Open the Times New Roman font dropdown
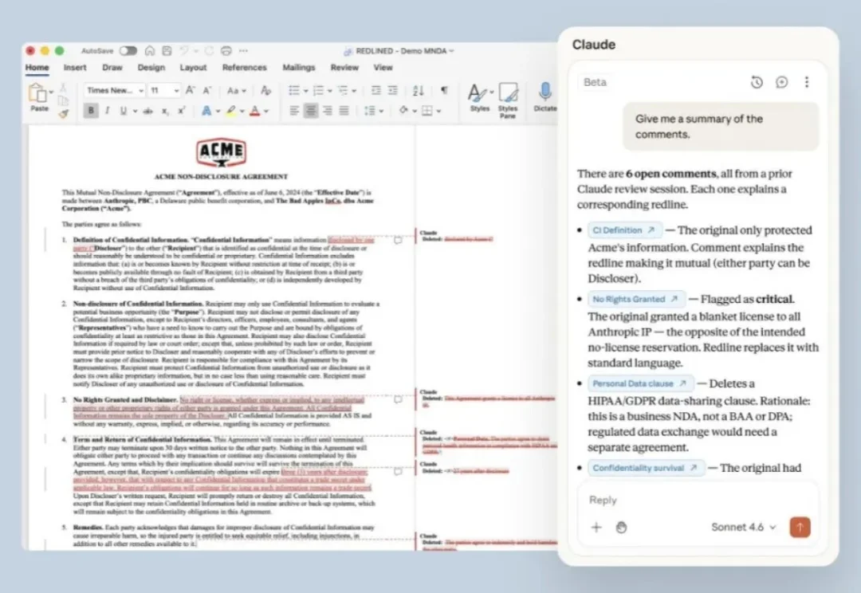Screen dimensions: 861x593 (x=115, y=91)
